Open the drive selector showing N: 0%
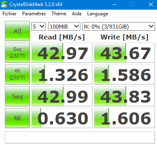157x145 pixels. point(118,26)
